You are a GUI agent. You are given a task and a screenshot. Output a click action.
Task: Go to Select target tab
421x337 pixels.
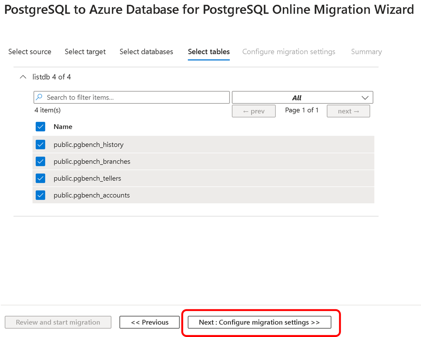coord(85,52)
